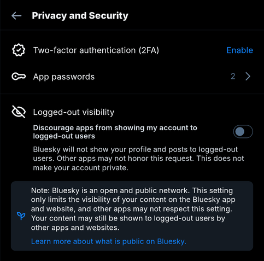This screenshot has width=264, height=261.
Task: Click the Privacy and Security page title
Action: tap(80, 16)
